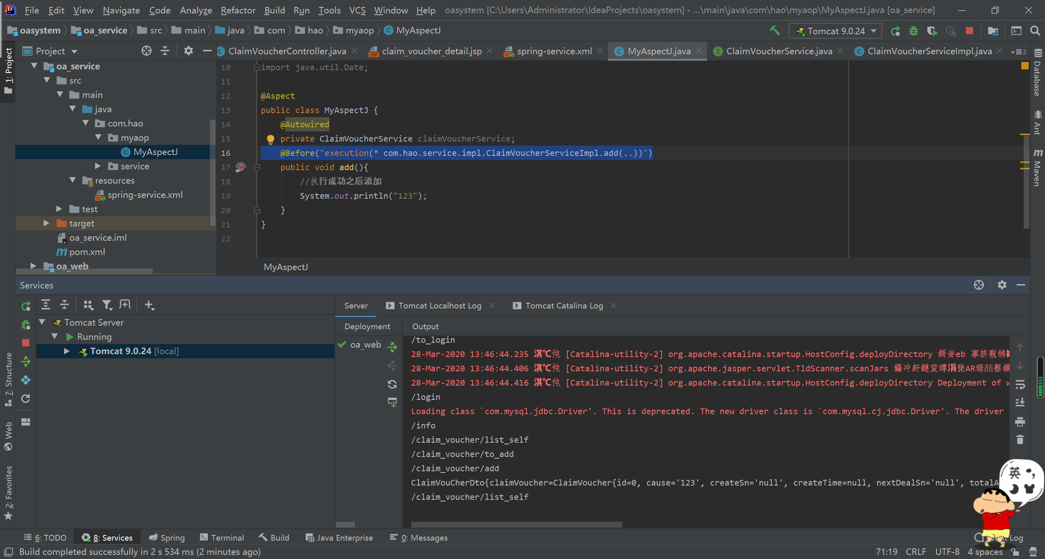Click the Build project hammer icon
This screenshot has width=1045, height=559.
775,31
